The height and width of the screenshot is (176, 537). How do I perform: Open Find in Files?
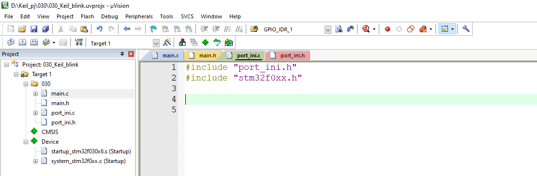click(x=254, y=29)
